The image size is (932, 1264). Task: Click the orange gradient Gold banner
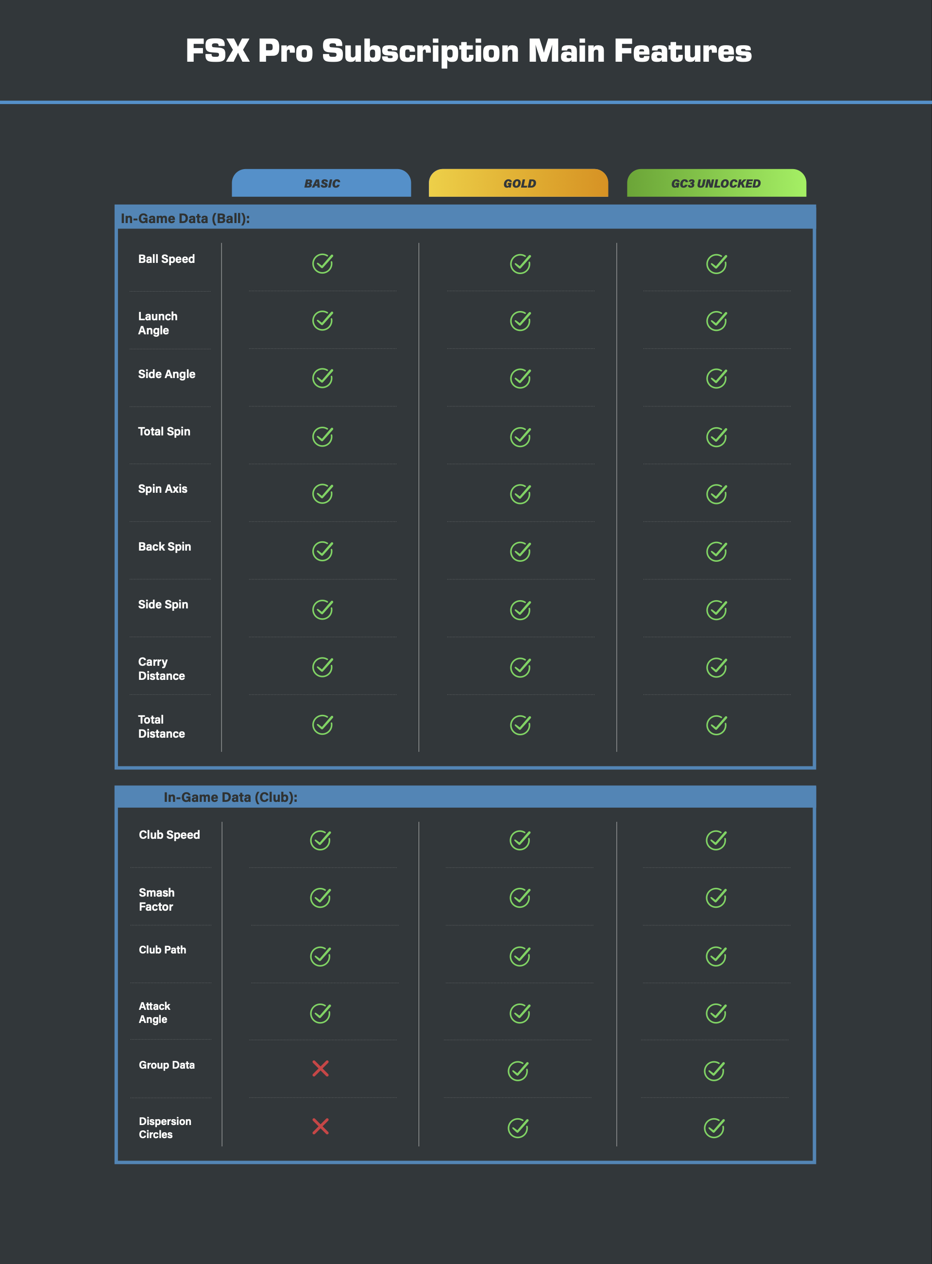pos(519,184)
